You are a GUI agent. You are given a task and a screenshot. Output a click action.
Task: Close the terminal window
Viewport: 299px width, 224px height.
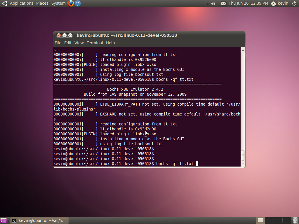(59, 35)
